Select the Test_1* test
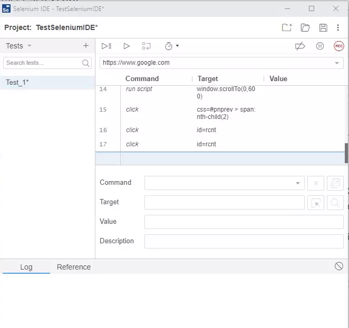 pyautogui.click(x=47, y=83)
